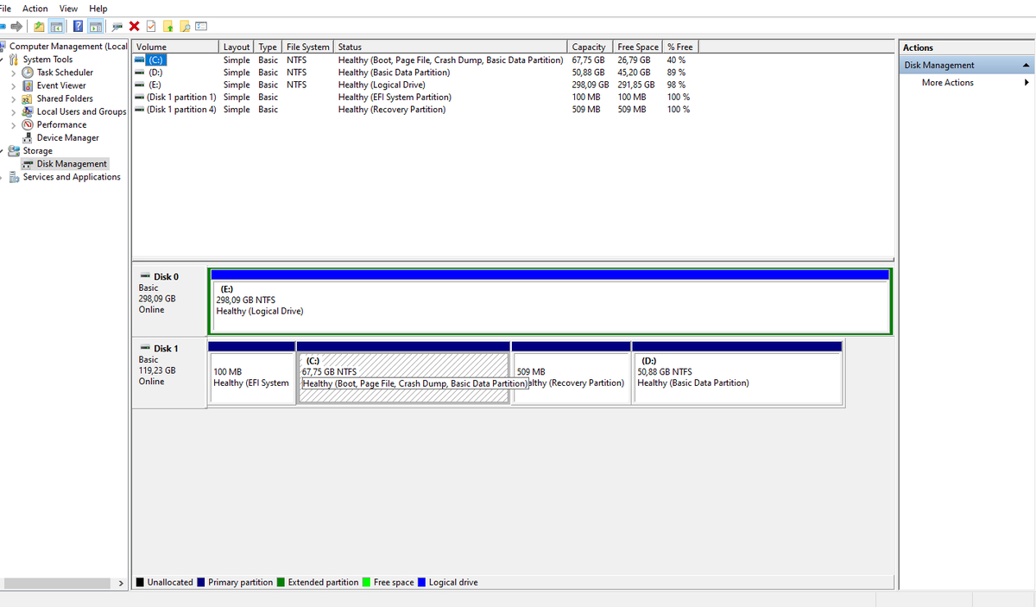This screenshot has height=607, width=1036.
Task: Sort by Free Space column header
Action: pyautogui.click(x=638, y=47)
